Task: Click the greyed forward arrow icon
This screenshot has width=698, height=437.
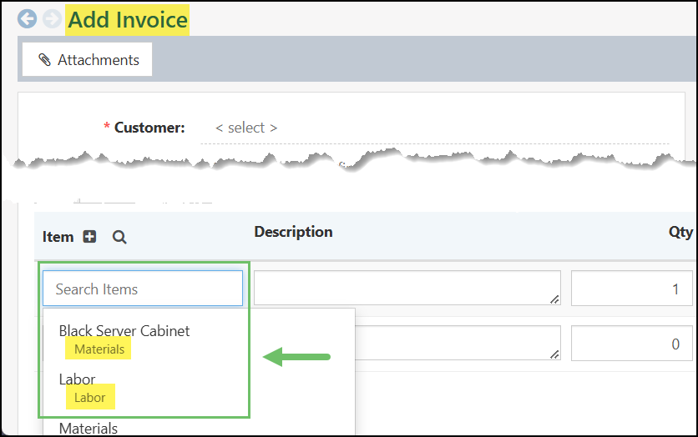Action: (x=52, y=19)
